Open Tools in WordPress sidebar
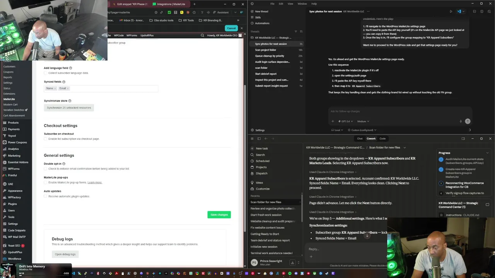This screenshot has height=278, width=495. pyautogui.click(x=11, y=217)
